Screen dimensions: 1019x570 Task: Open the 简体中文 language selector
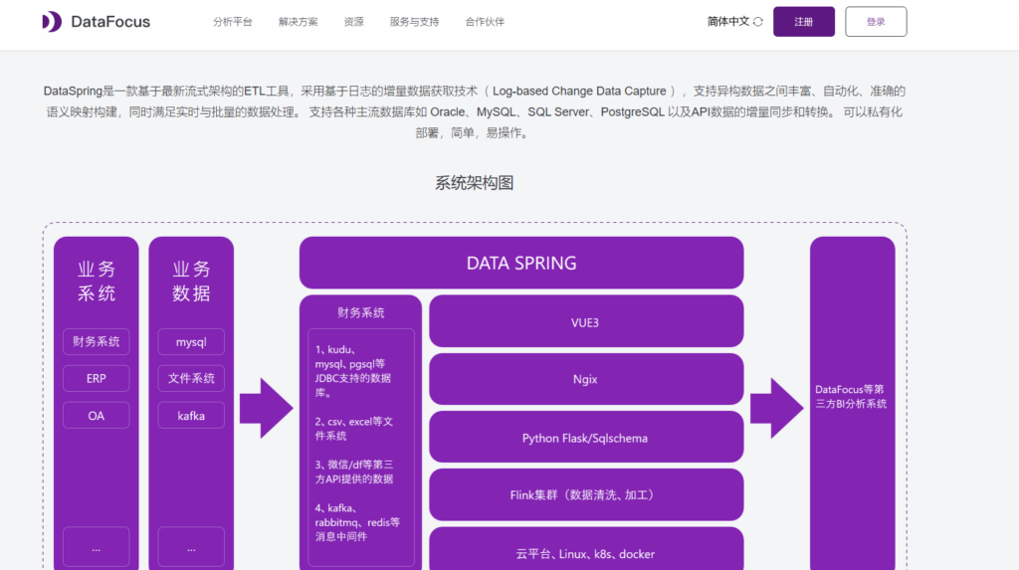727,22
